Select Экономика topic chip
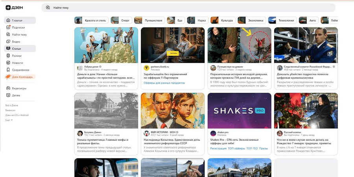This screenshot has width=354, height=177. point(252,20)
